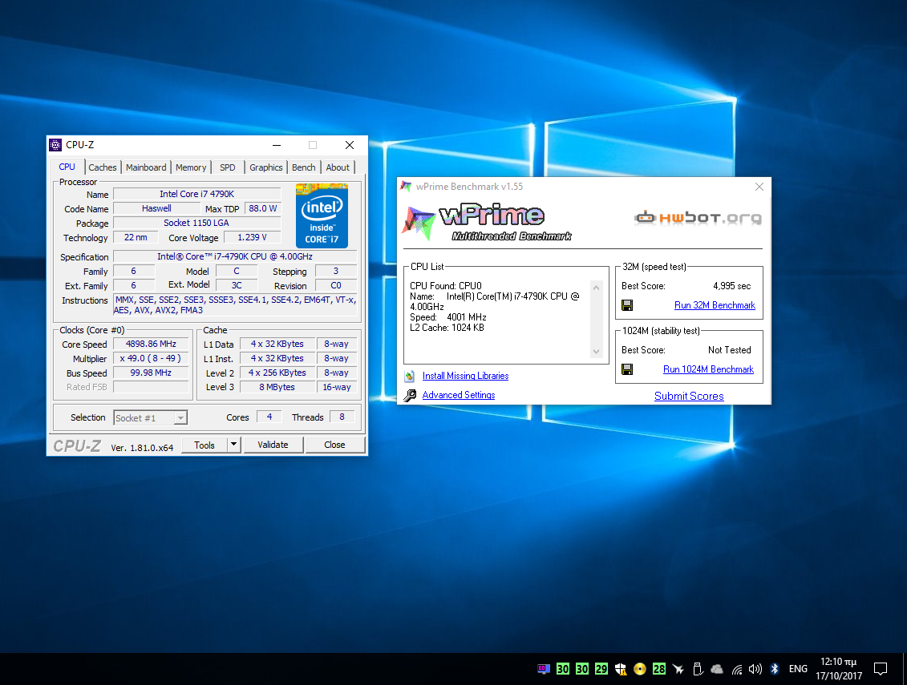Image resolution: width=907 pixels, height=685 pixels.
Task: Click the Code Name value 'Haswell'
Action: point(156,208)
